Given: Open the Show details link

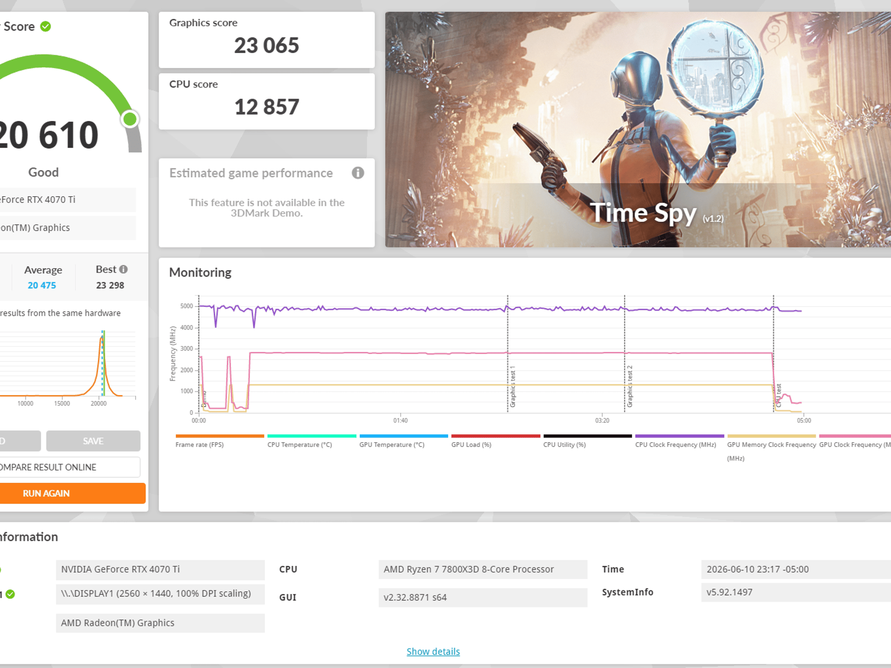Looking at the screenshot, I should 433,651.
